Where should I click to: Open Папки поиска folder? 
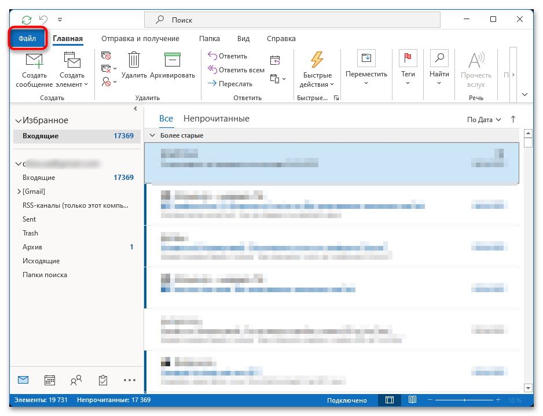click(45, 274)
